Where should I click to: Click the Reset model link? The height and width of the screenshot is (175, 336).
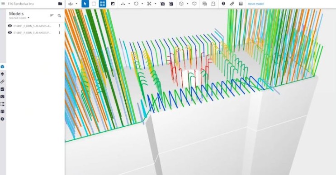[256, 4]
